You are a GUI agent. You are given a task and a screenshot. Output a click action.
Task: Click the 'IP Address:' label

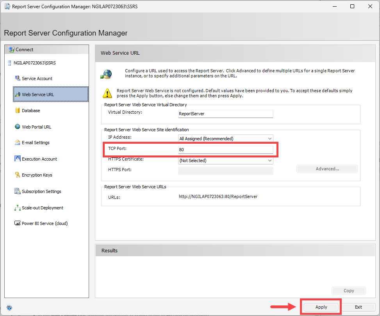pos(120,137)
